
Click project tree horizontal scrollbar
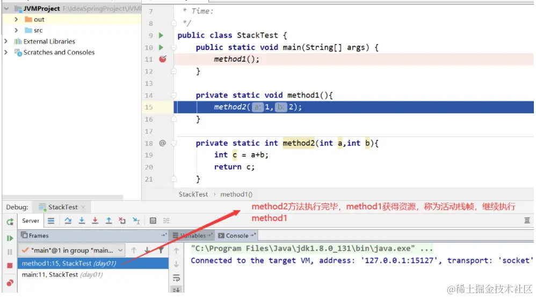(x=62, y=197)
